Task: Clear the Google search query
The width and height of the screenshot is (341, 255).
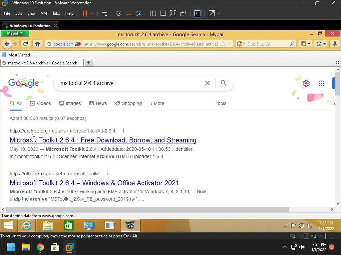Action: (207, 83)
